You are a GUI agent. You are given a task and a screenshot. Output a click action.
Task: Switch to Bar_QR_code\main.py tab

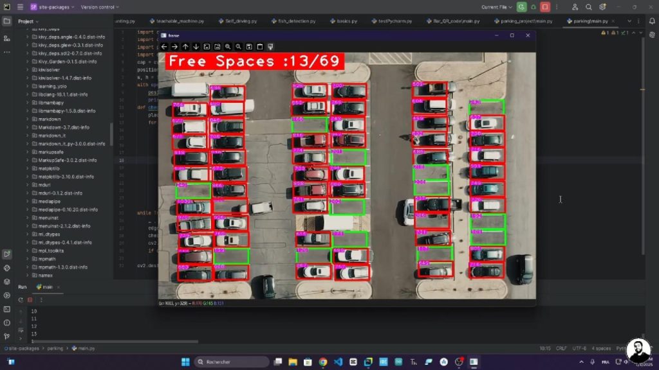pyautogui.click(x=453, y=21)
